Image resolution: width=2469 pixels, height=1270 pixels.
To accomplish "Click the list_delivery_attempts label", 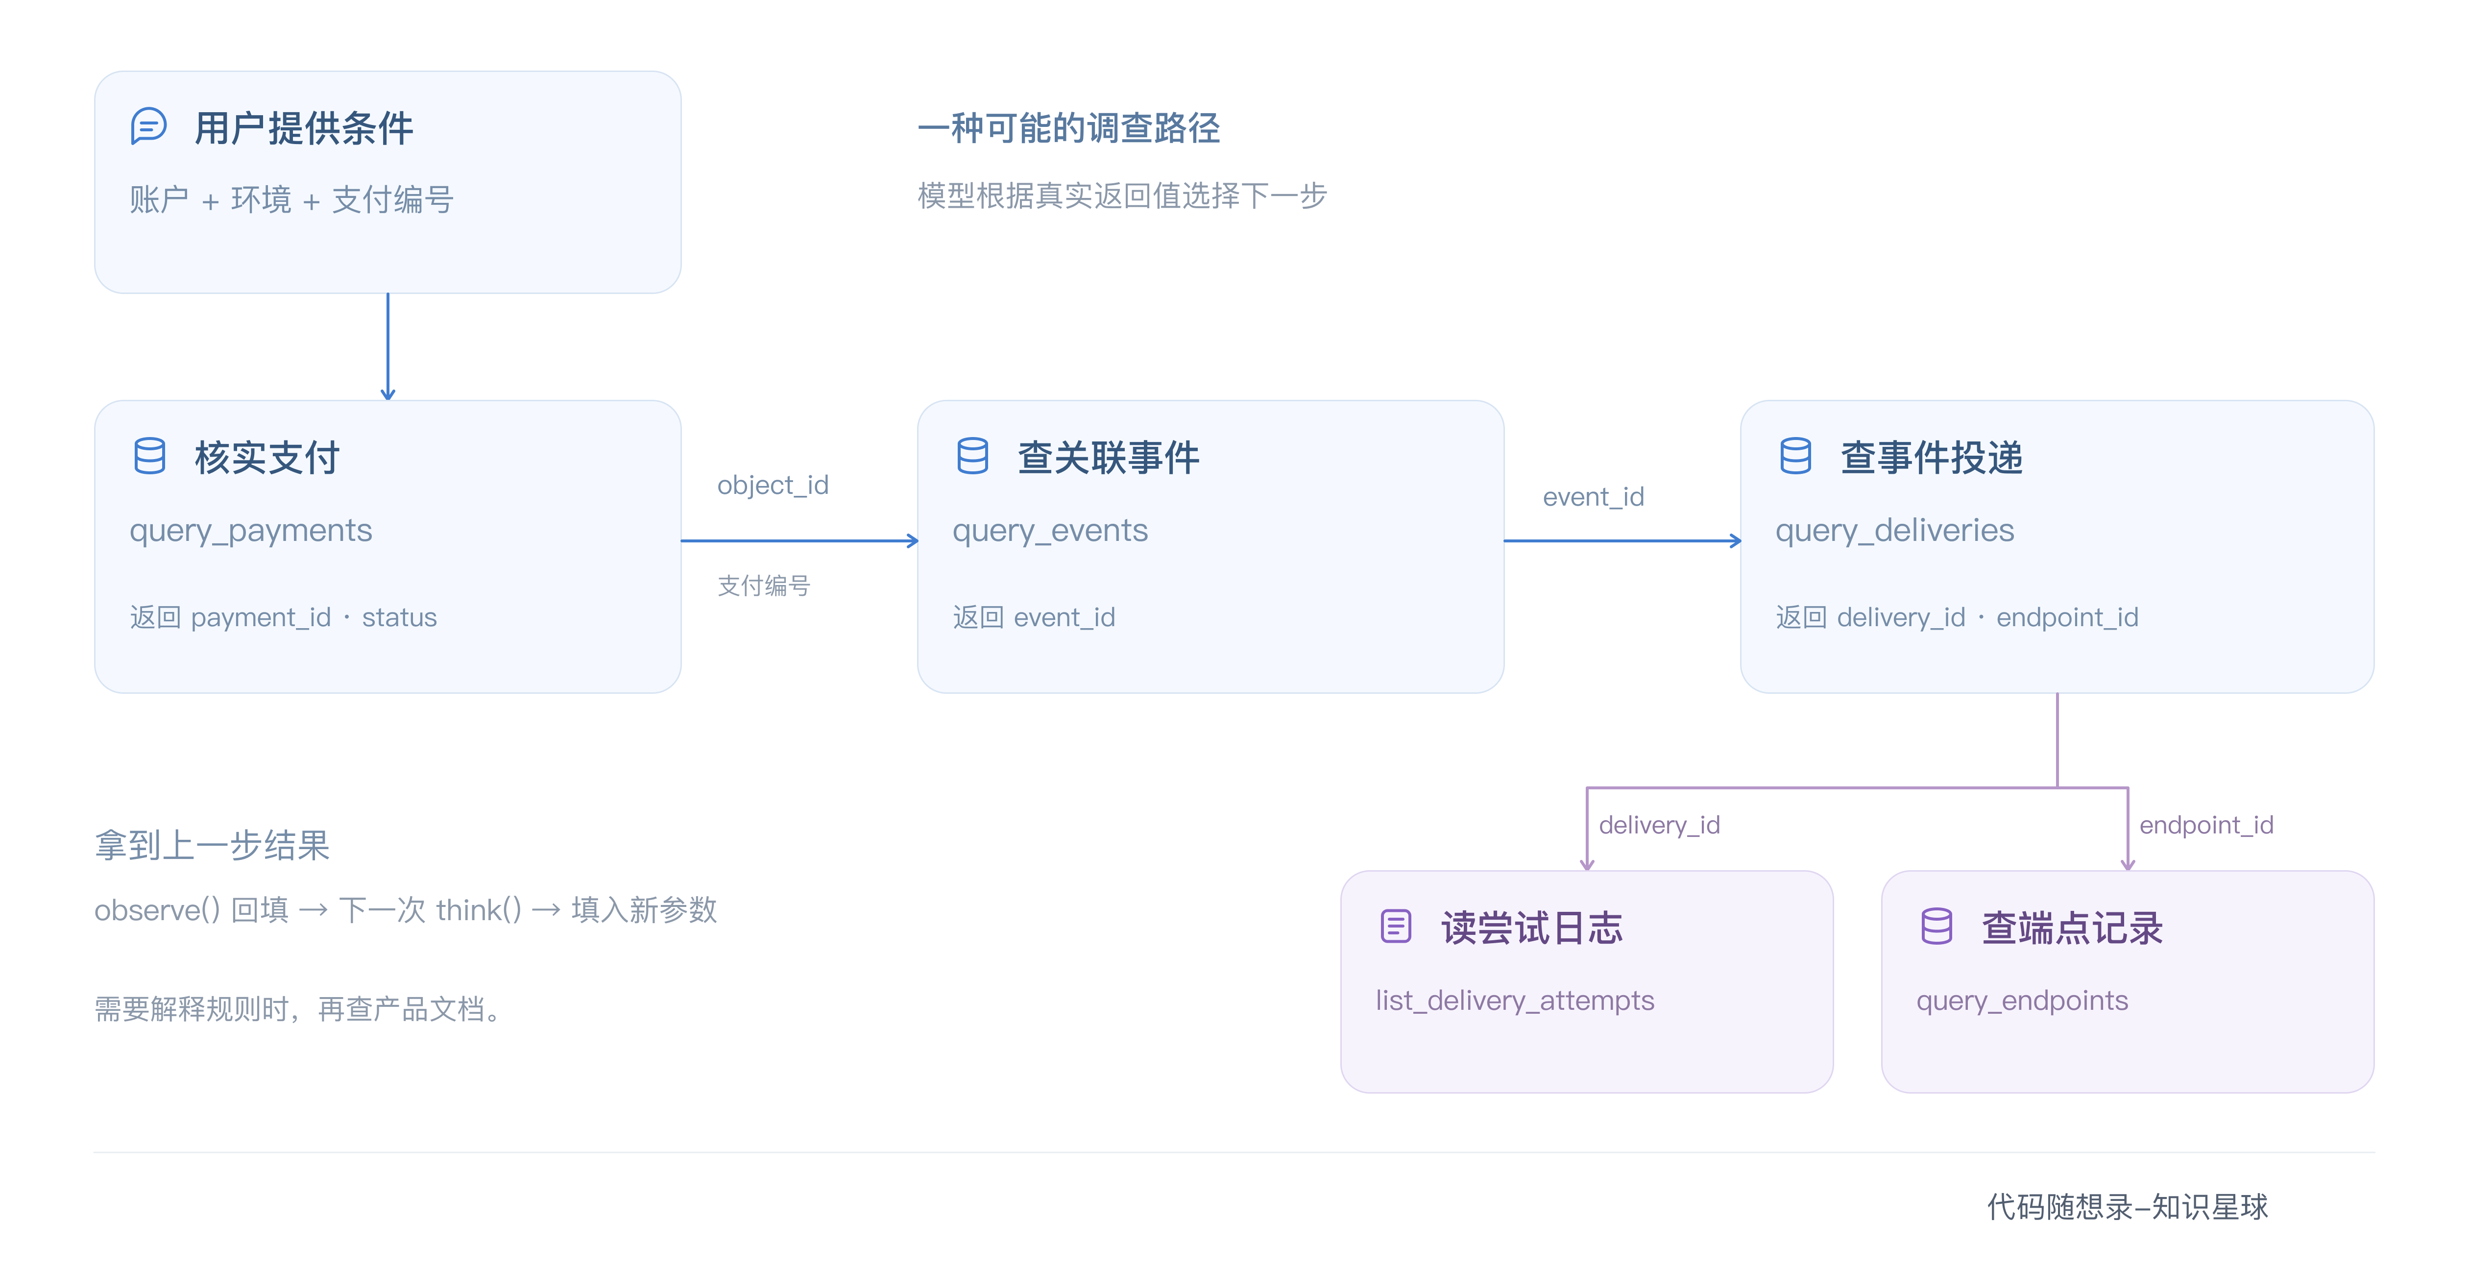I will tap(1515, 1001).
